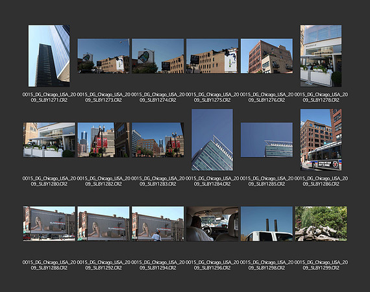Click filename label ending 5L8Y1284.CR2
Image resolution: width=370 pixels, height=292 pixels.
tap(212, 181)
